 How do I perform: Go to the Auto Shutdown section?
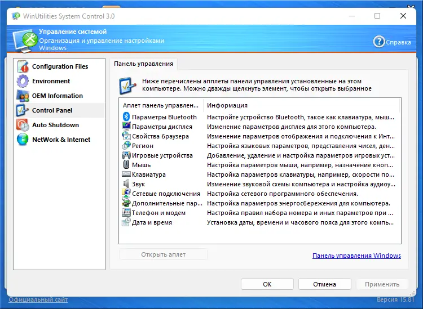(x=59, y=125)
